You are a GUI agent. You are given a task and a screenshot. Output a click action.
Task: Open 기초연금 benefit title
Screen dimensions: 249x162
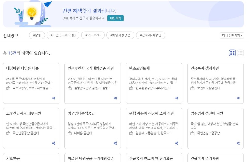tap(13, 158)
